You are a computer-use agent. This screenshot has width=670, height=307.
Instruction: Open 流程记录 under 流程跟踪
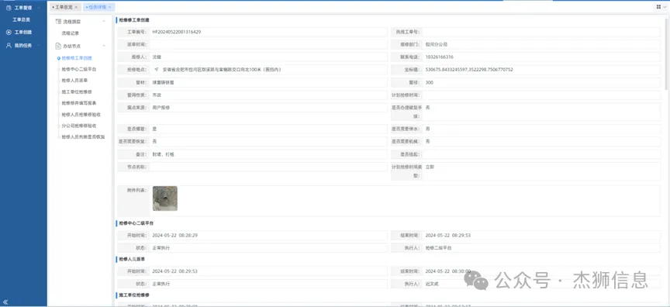70,33
